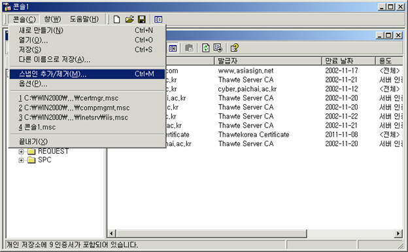The width and height of the screenshot is (408, 252).
Task: Open recent file iis.msc
Action: [88, 117]
